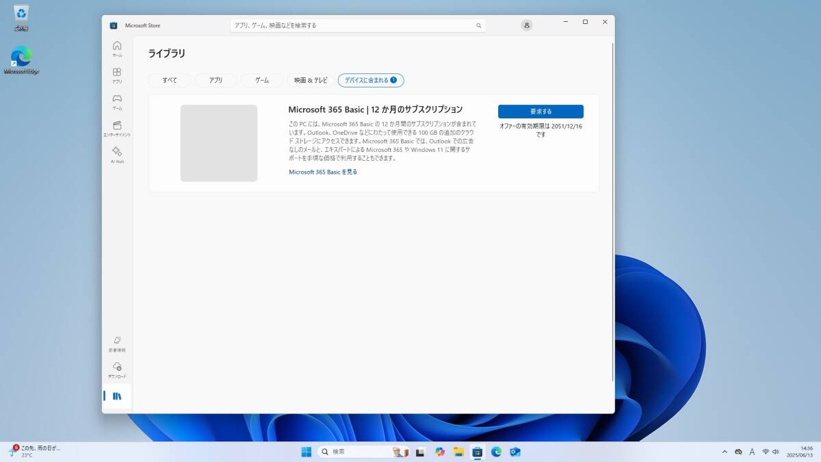The height and width of the screenshot is (462, 821).
Task: Open the volume speaker tray icon
Action: pos(776,452)
